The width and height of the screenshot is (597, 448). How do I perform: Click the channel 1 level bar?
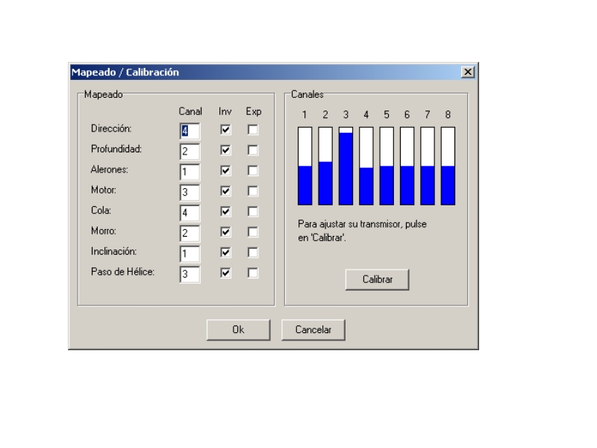pyautogui.click(x=304, y=166)
